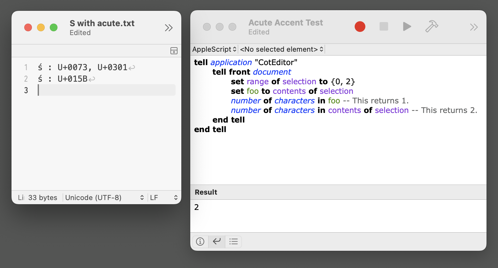Start recording with the red record icon
This screenshot has width=498, height=268.
point(360,27)
